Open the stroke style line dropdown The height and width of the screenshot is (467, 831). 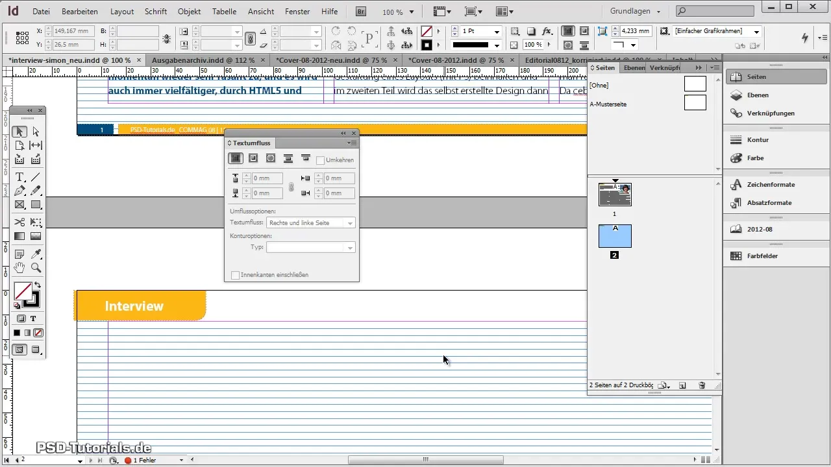(x=497, y=45)
